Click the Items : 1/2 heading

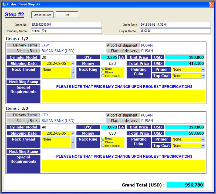pos(17,39)
